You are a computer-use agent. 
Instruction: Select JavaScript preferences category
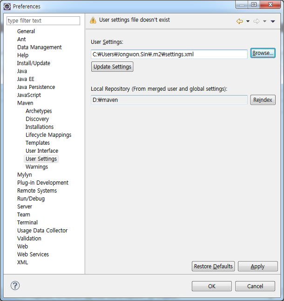tap(29, 95)
